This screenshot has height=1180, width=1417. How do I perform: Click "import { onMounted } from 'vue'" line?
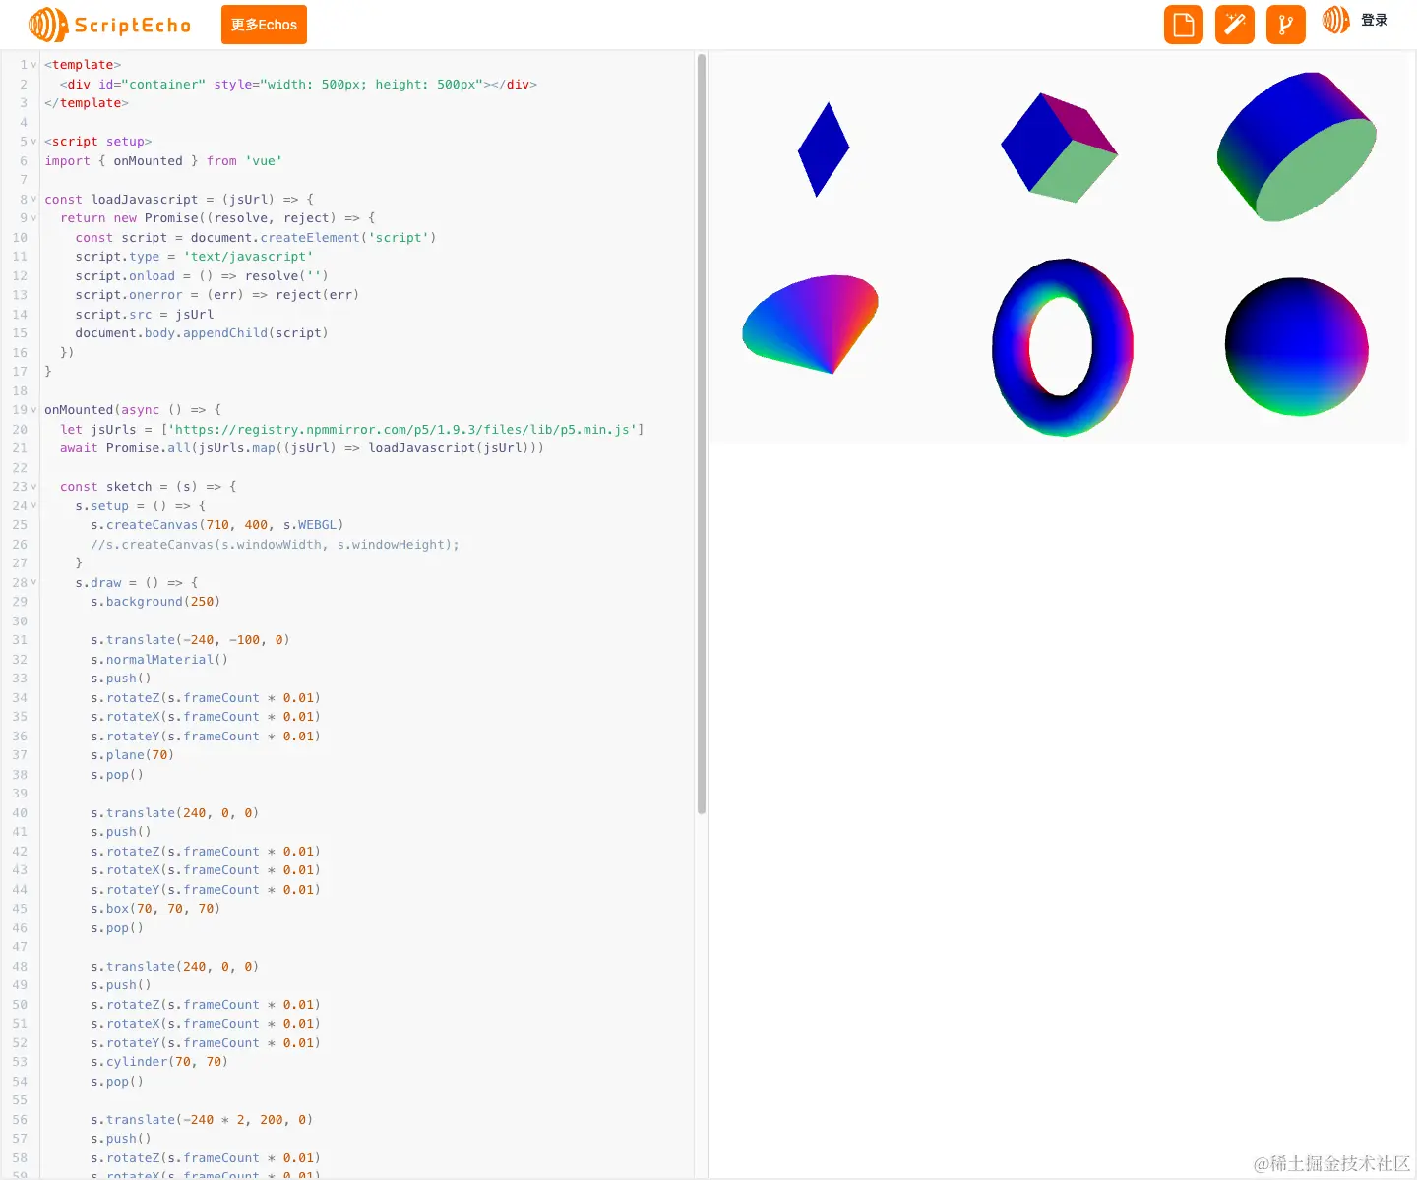coord(163,161)
